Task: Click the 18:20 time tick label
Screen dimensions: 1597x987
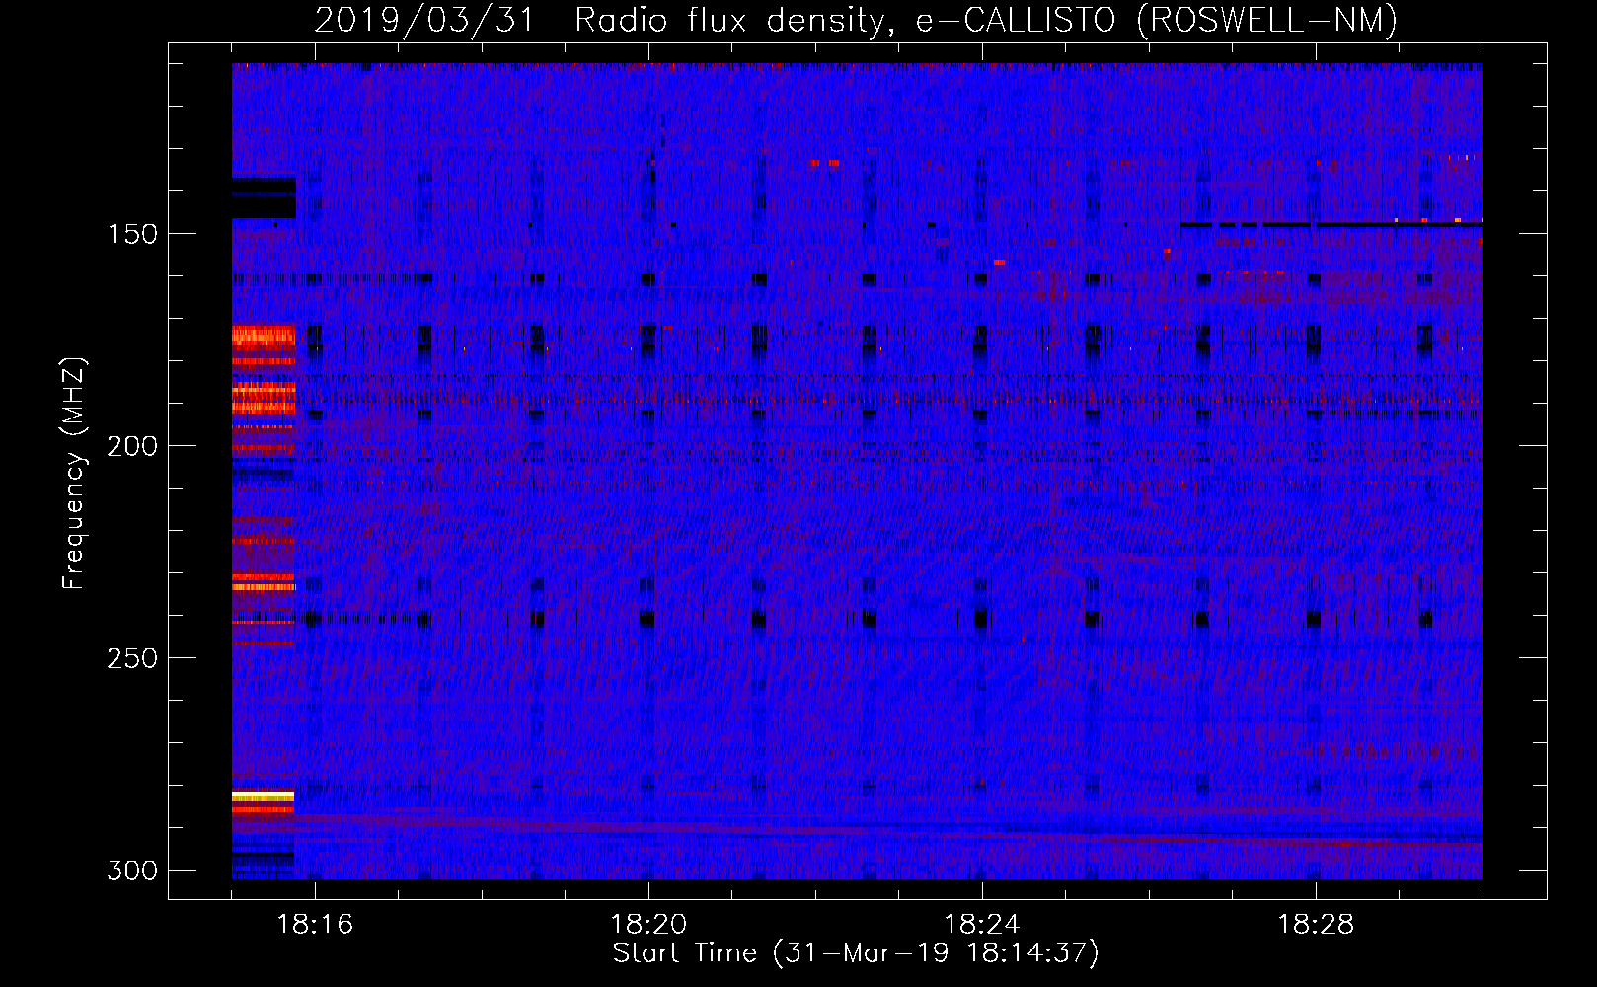Action: pyautogui.click(x=648, y=924)
